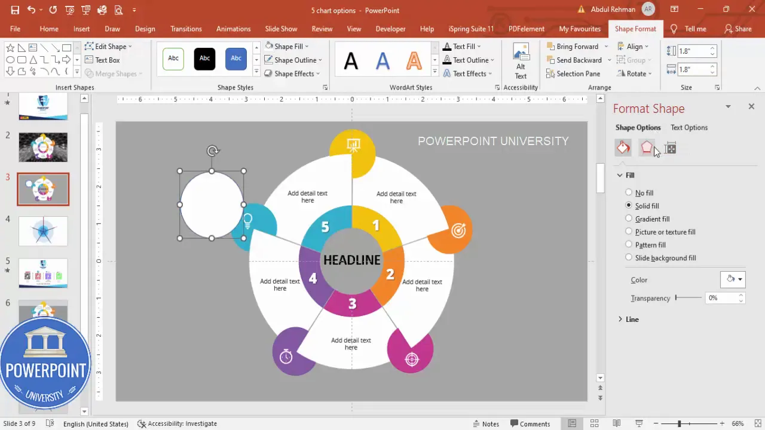
Task: Open the Effects pentagon icon
Action: point(647,148)
